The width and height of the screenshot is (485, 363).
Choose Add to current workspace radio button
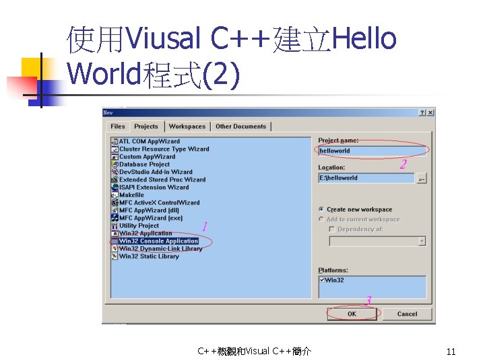point(321,219)
